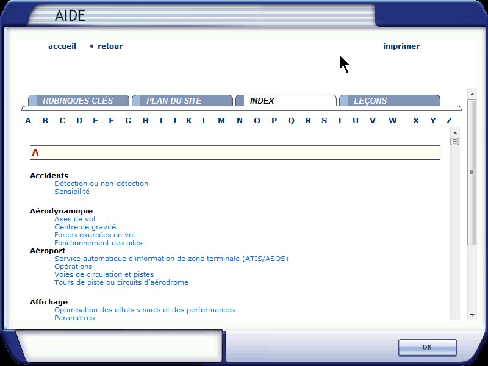488x366 pixels.
Task: Open the Opérations topic
Action: tap(73, 267)
